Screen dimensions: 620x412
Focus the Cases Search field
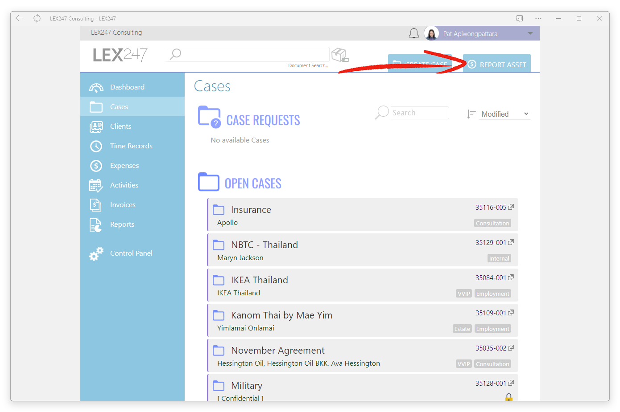tap(420, 113)
